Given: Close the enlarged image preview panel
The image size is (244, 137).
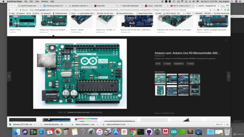Looking at the screenshot, I should [226, 40].
